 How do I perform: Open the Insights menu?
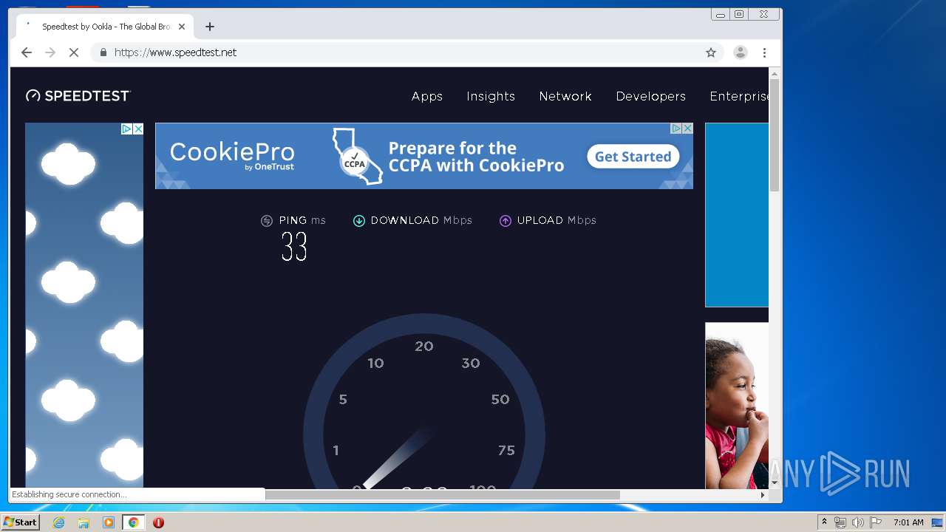pyautogui.click(x=491, y=96)
